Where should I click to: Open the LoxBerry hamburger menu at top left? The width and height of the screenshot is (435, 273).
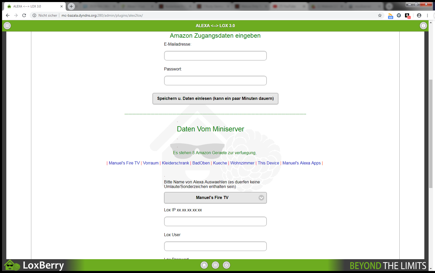[x=7, y=26]
